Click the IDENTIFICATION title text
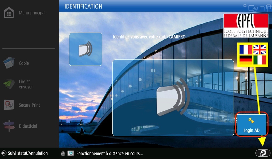Screen dimensions: 272x159 coord(83,6)
